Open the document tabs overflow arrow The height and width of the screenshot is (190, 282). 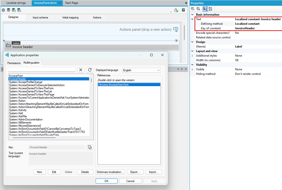coord(186,3)
